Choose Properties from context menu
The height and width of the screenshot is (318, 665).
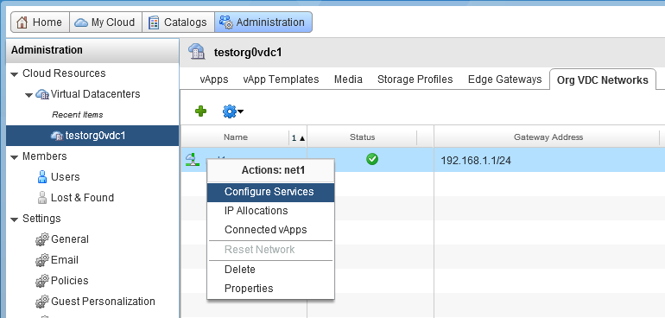(270, 289)
